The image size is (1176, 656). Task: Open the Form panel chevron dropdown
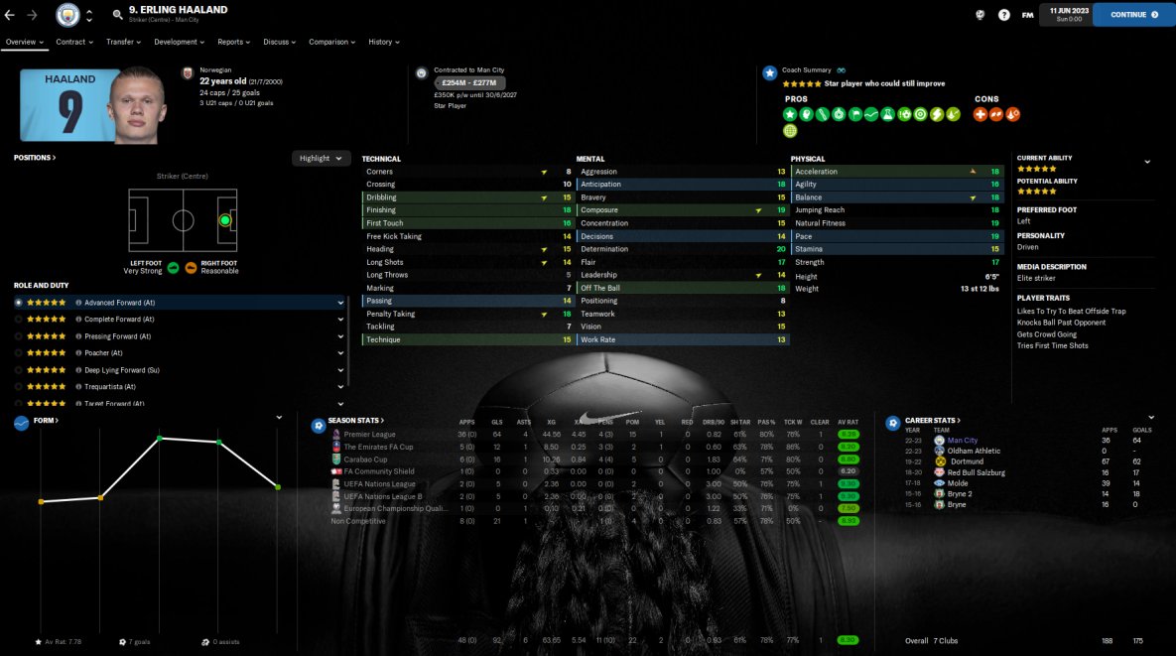tap(279, 418)
